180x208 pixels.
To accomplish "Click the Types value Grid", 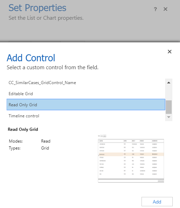I will click(x=45, y=148).
